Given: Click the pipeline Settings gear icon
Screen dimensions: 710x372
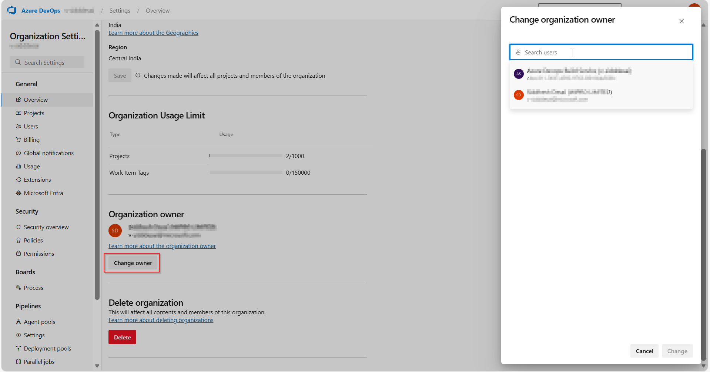Looking at the screenshot, I should click(19, 335).
